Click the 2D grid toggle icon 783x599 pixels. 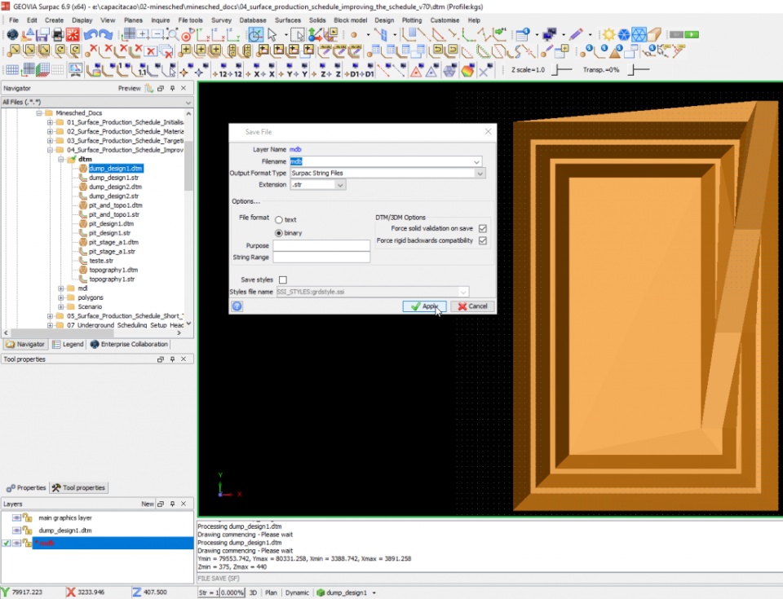click(12, 71)
